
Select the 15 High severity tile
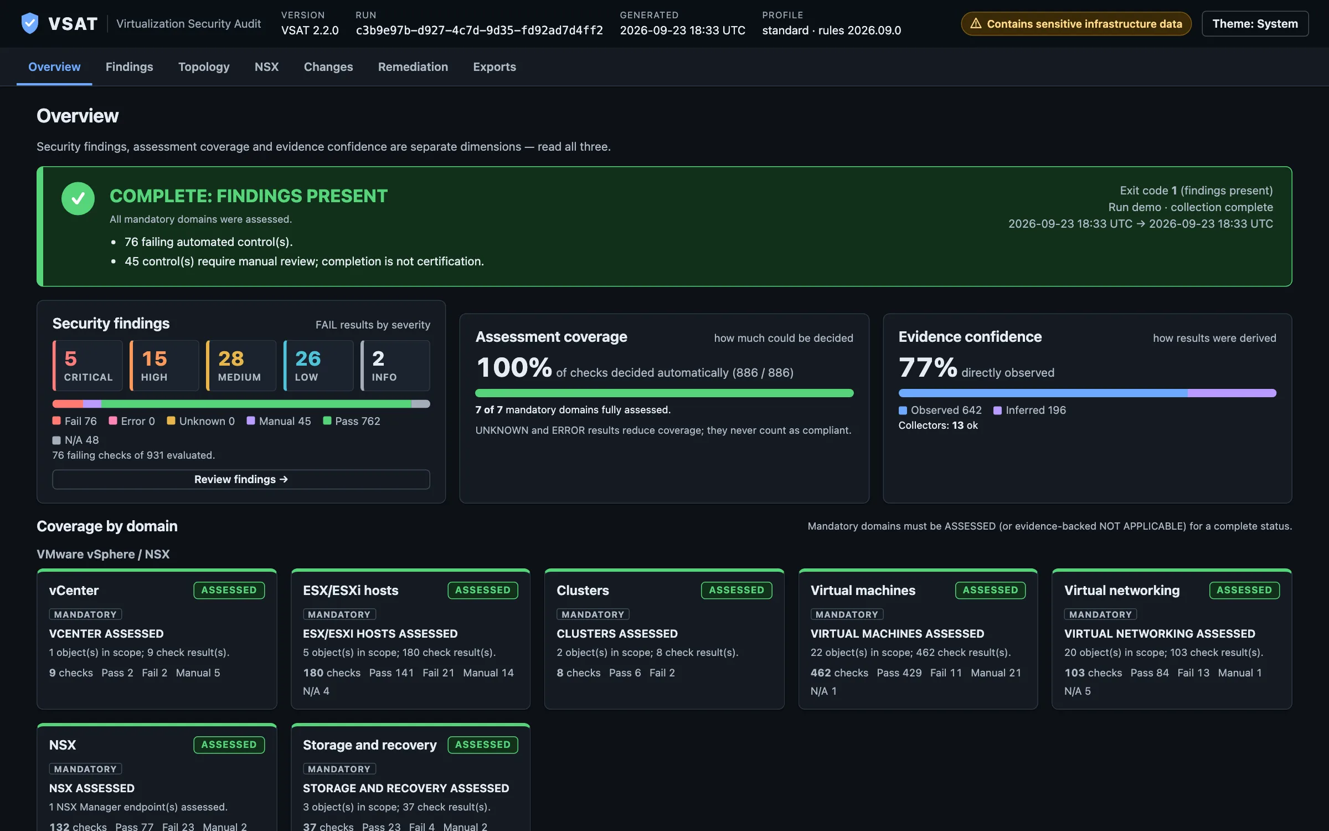(x=164, y=366)
